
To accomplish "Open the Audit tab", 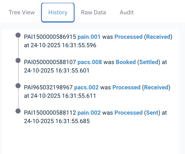I will pos(127,12).
